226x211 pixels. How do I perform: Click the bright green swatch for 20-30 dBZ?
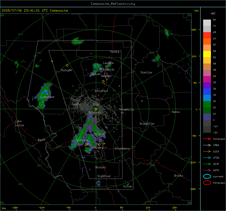(207, 104)
